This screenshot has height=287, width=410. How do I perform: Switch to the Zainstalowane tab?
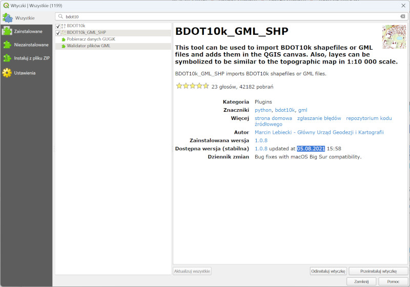point(27,31)
